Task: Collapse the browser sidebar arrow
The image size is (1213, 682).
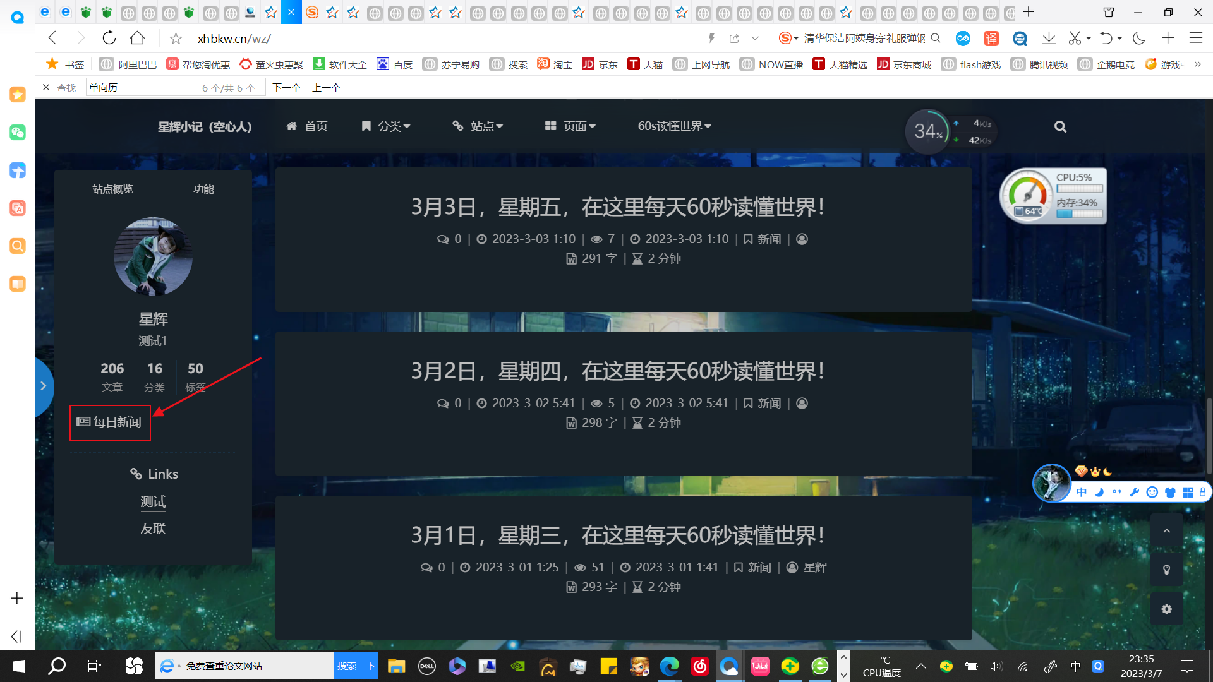Action: coord(17,637)
